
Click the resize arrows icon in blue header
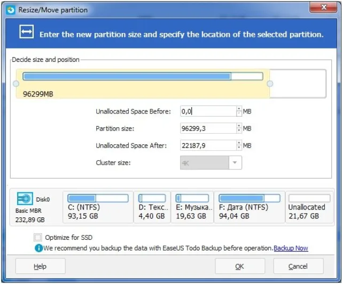[26, 32]
